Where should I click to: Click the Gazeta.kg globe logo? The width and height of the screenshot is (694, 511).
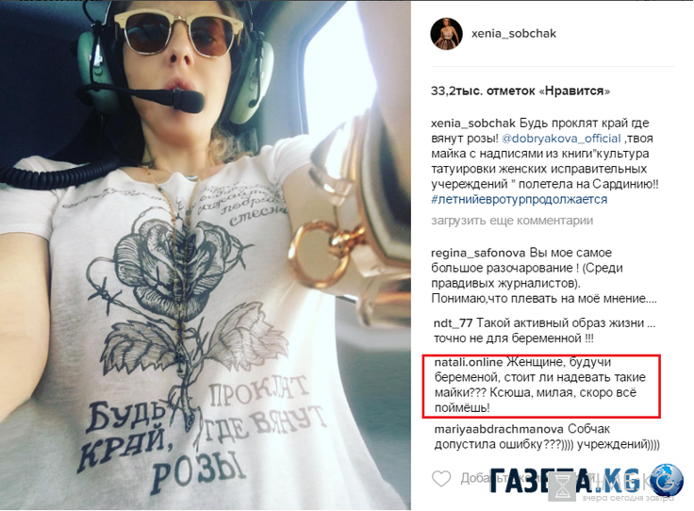point(667,481)
